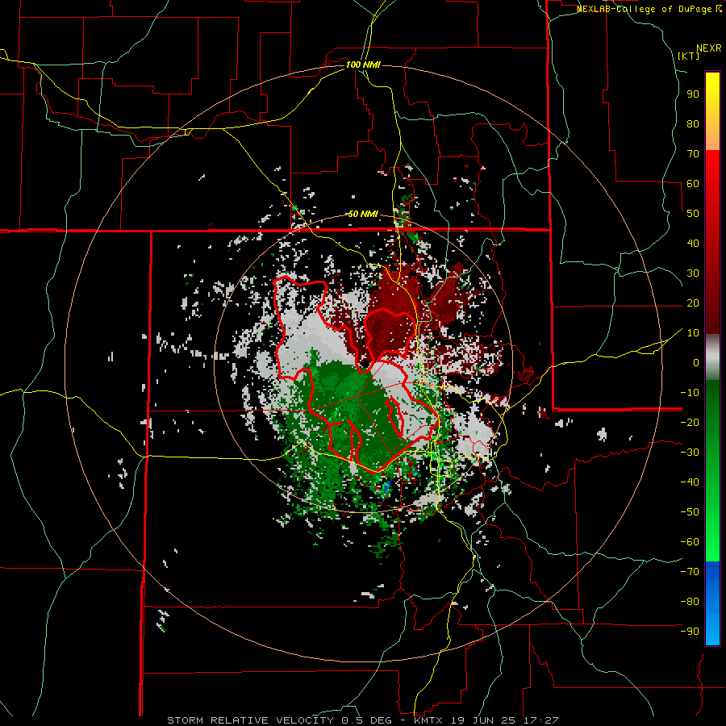Click the 20 value on the velocity scale
726x726 pixels.
coord(693,303)
